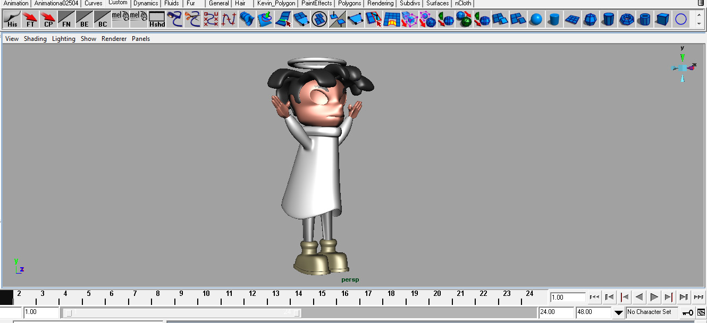707x323 pixels.
Task: Click the BC shelf button
Action: (103, 20)
